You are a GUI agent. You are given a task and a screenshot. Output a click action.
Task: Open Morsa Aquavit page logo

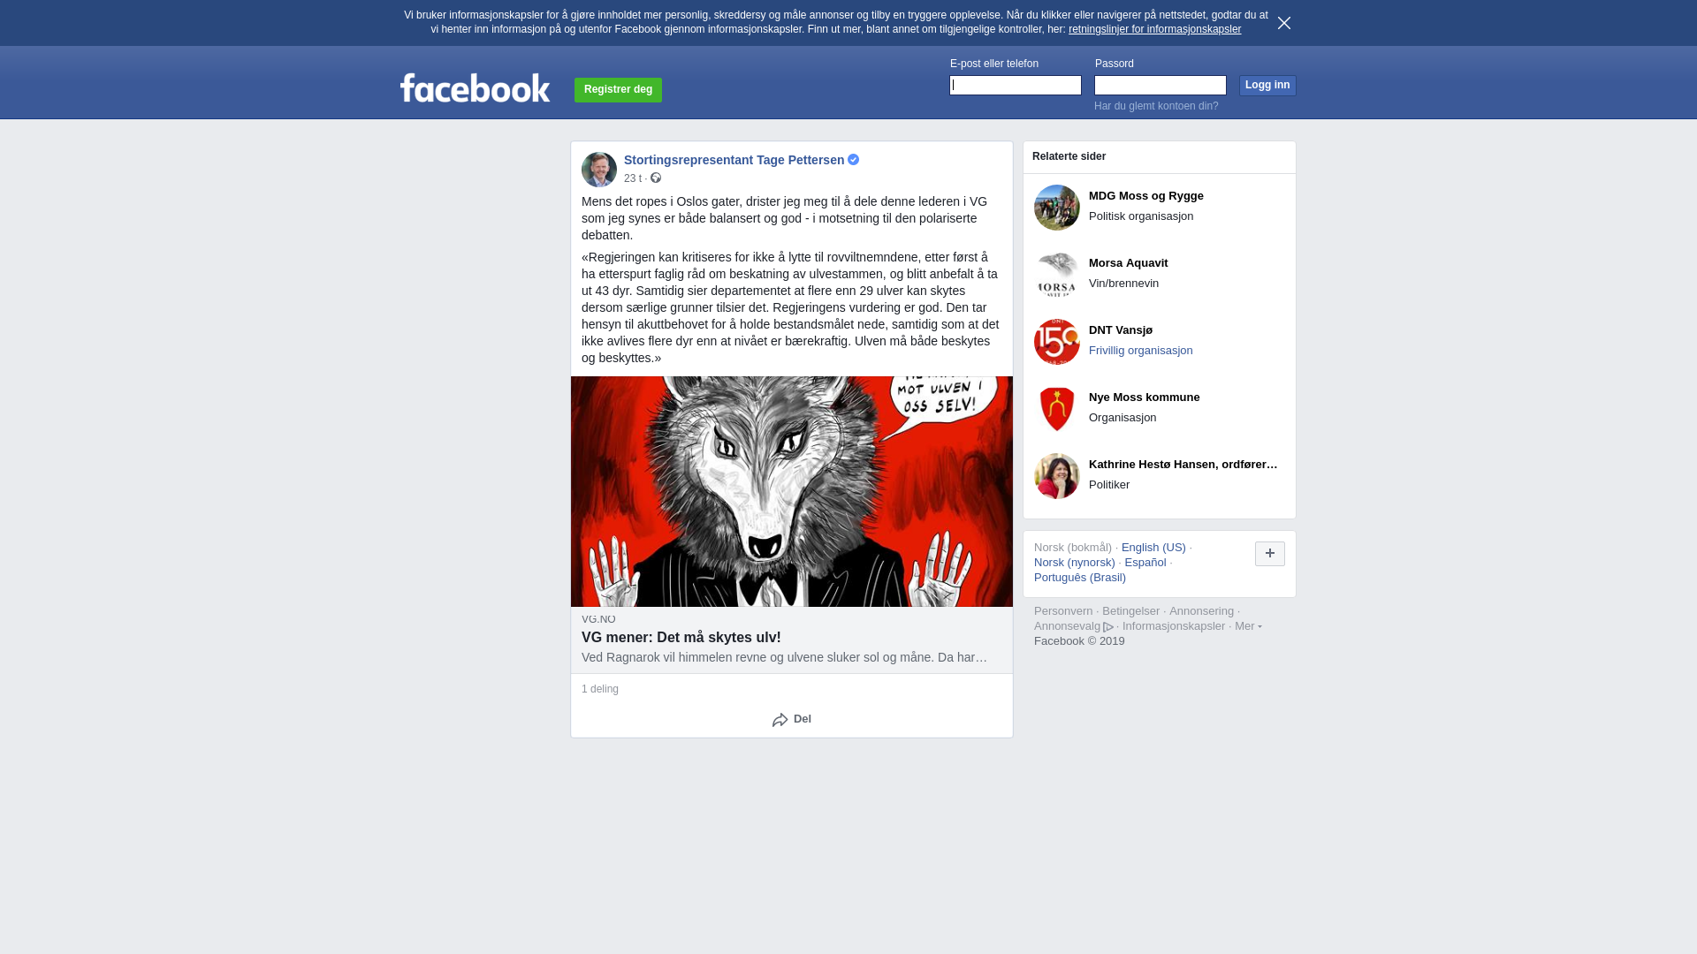click(x=1057, y=275)
